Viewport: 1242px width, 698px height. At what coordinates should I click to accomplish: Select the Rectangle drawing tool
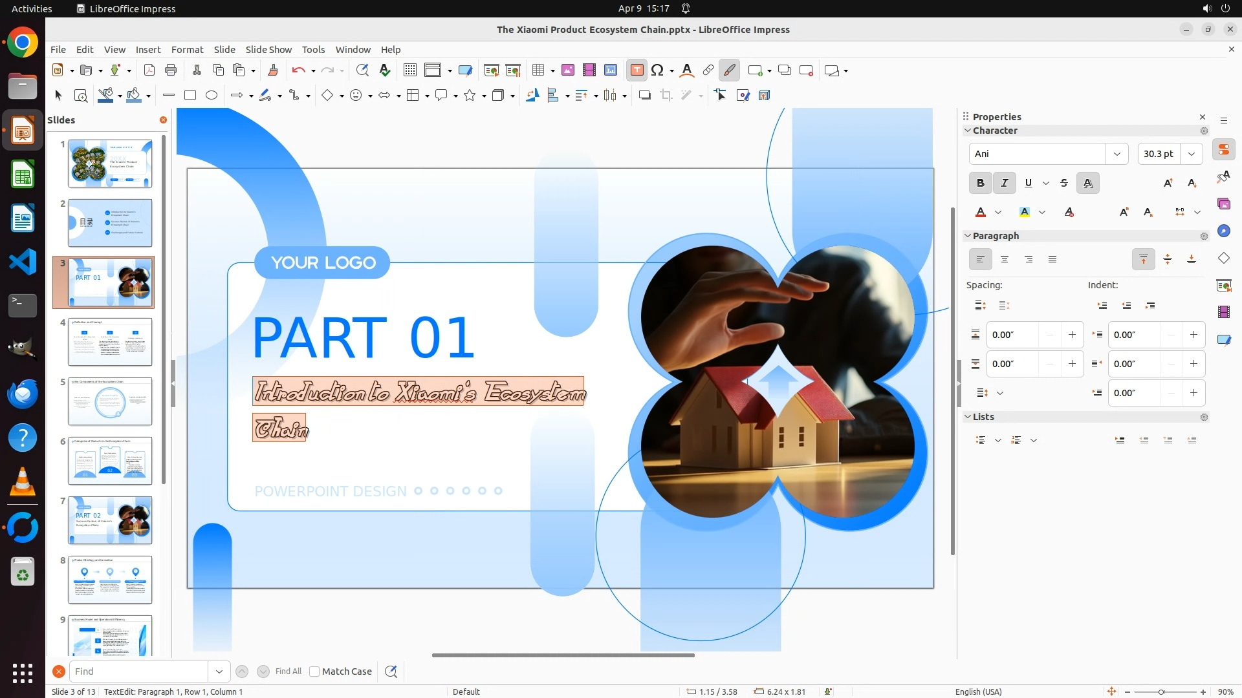[x=190, y=96]
